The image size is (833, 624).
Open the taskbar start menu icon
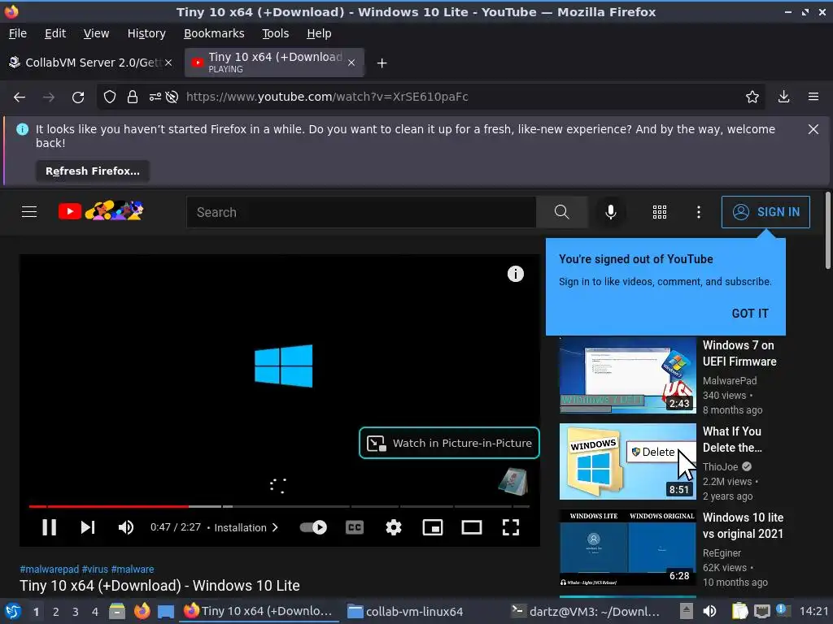12,612
